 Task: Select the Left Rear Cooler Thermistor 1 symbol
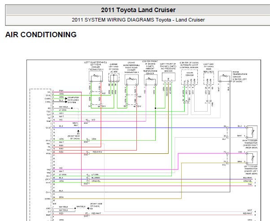tap(96, 76)
